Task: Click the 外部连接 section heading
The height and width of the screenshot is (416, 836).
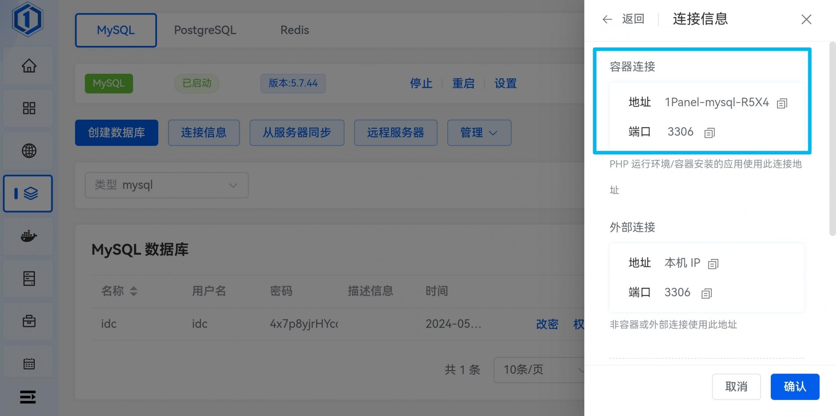Action: point(632,227)
